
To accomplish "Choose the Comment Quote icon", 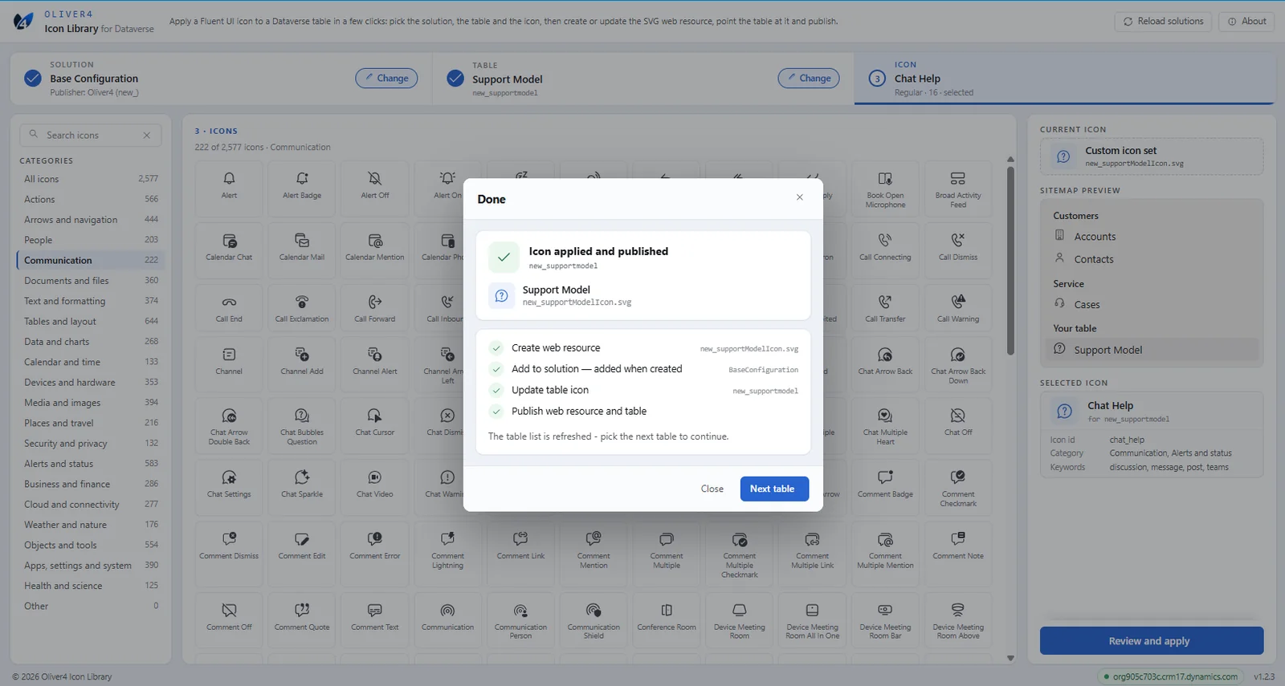I will pos(302,620).
